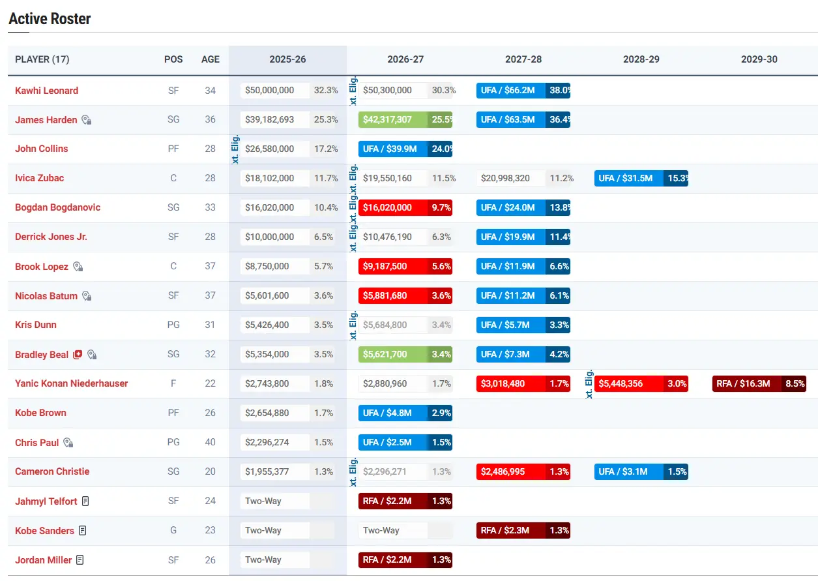Click Bogdan Bogdanovic's red $16,020,000 2026-27 cell
Image resolution: width=818 pixels, height=581 pixels.
392,207
